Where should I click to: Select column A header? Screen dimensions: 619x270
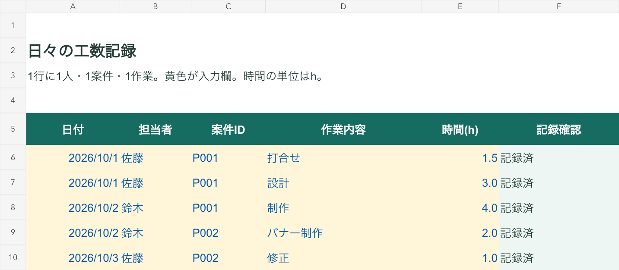point(73,6)
